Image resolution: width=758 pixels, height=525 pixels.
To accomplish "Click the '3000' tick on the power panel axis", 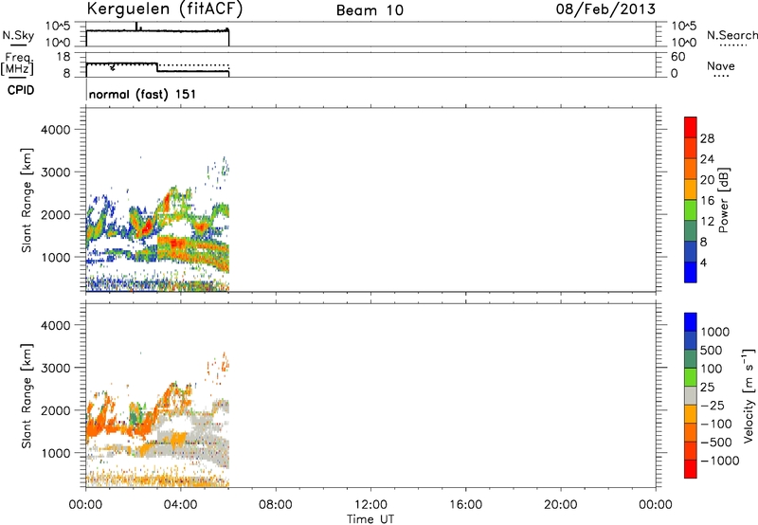I will pos(55,172).
